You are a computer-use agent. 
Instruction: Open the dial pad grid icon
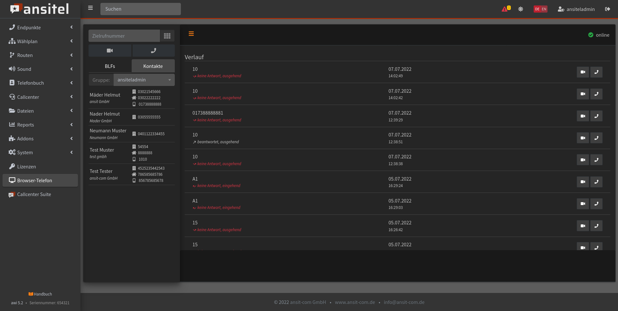[167, 36]
